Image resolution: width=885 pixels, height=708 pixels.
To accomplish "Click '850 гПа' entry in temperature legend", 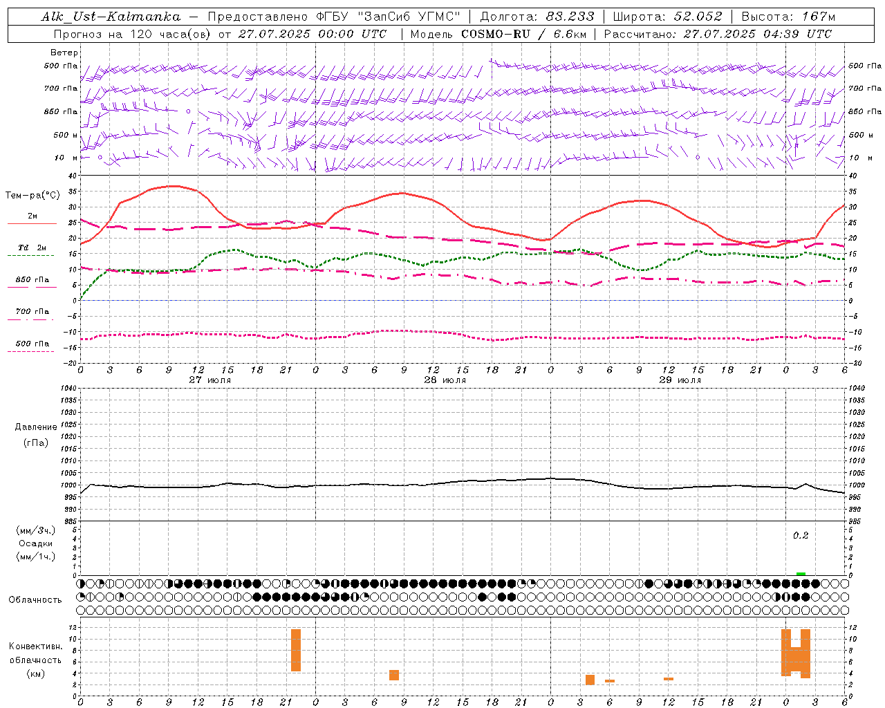I will [x=32, y=280].
